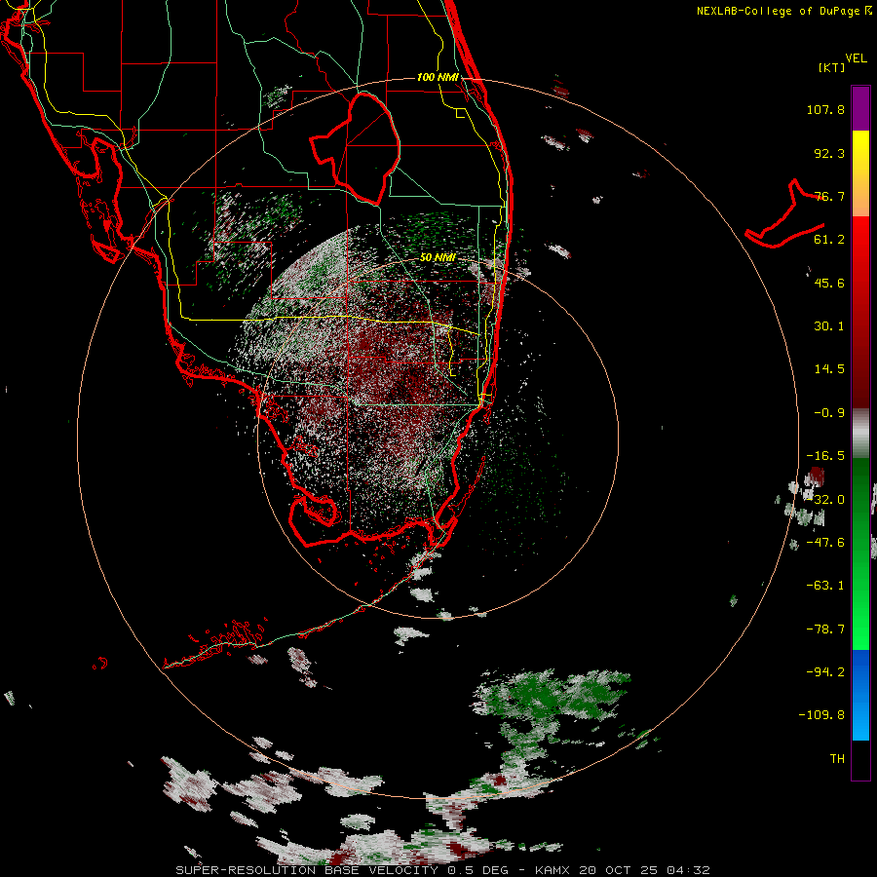Click the 0.5 DEG elevation text
This screenshot has height=877, width=877.
(x=477, y=870)
